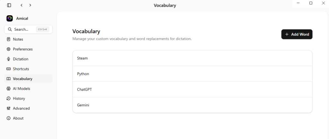The width and height of the screenshot is (329, 139).
Task: Go forward with the right arrow
Action: (x=30, y=5)
